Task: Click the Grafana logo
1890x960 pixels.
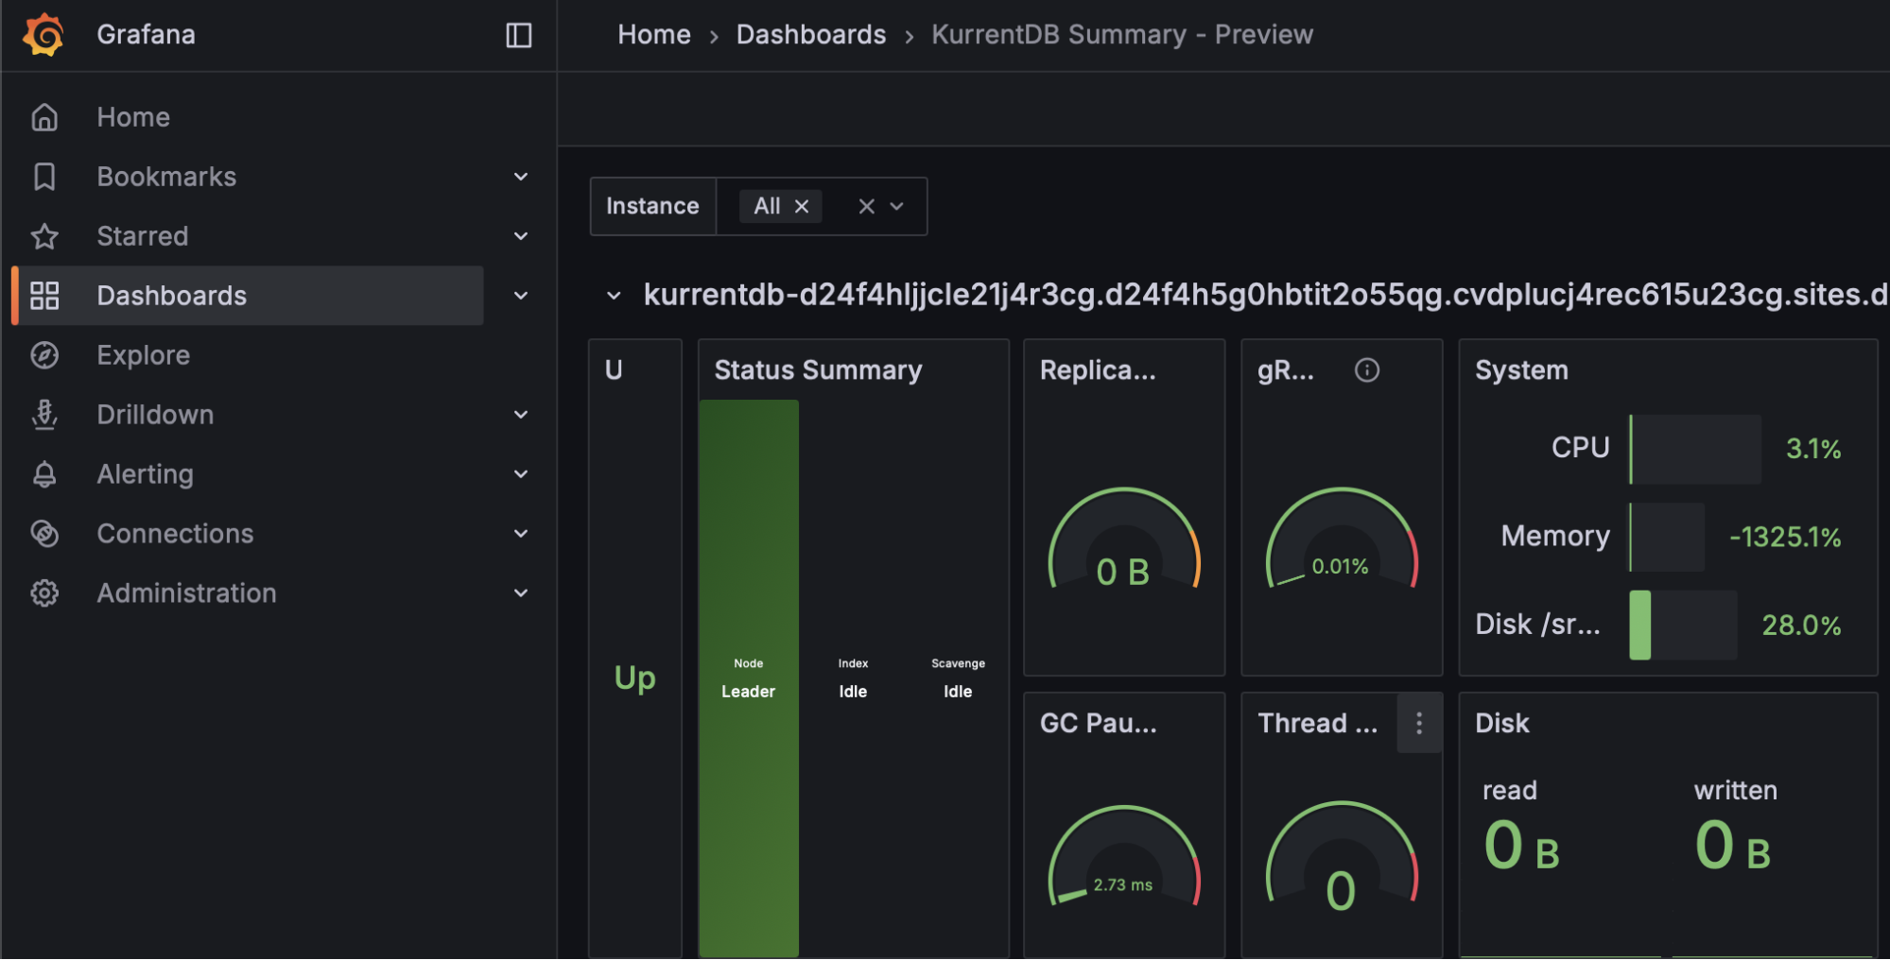Action: pos(42,34)
